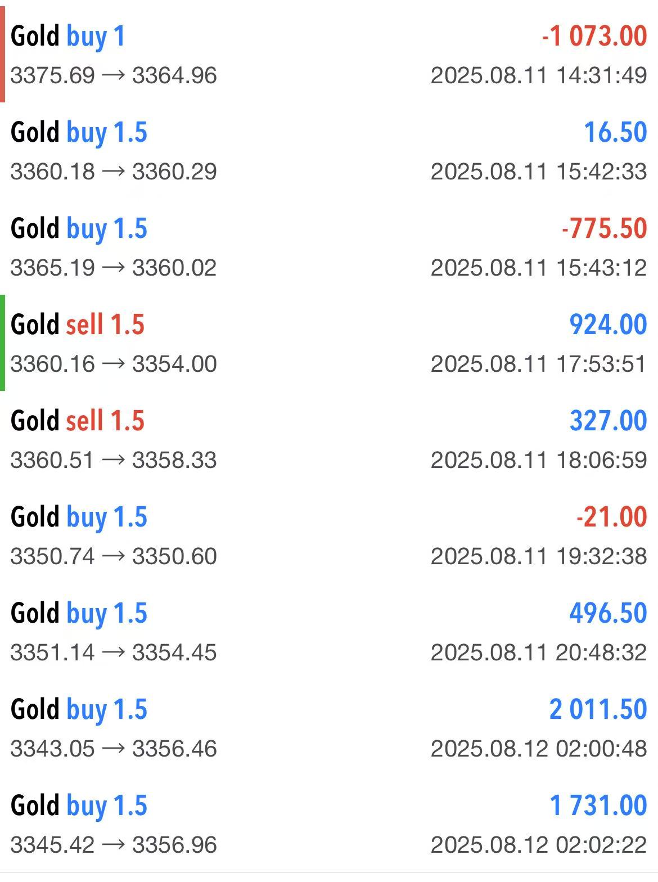658x882 pixels.
Task: Click price range 3345.42 → 3356.96
Action: coord(114,845)
